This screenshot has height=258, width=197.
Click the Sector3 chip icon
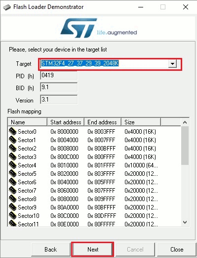[x=13, y=157]
